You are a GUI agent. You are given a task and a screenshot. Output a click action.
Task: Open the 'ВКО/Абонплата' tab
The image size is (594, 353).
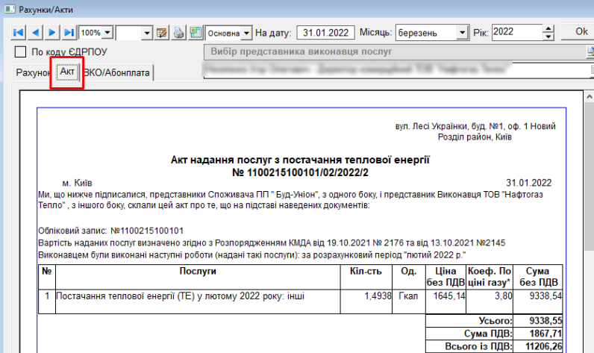point(118,72)
